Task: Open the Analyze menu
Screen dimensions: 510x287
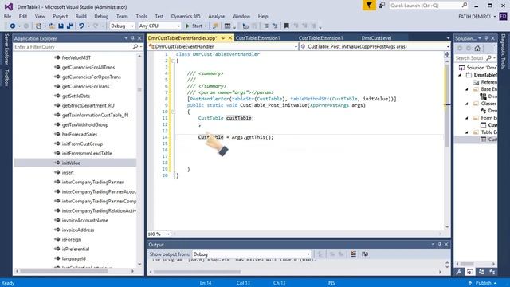Action: (216, 16)
